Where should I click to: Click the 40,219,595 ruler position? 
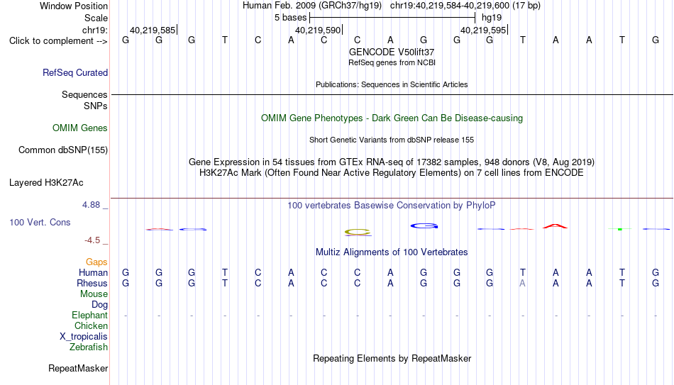click(483, 30)
